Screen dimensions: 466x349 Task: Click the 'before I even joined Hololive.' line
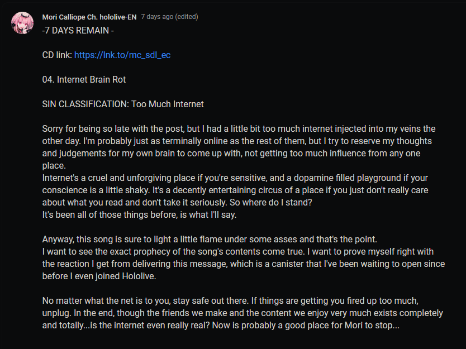tap(99, 276)
